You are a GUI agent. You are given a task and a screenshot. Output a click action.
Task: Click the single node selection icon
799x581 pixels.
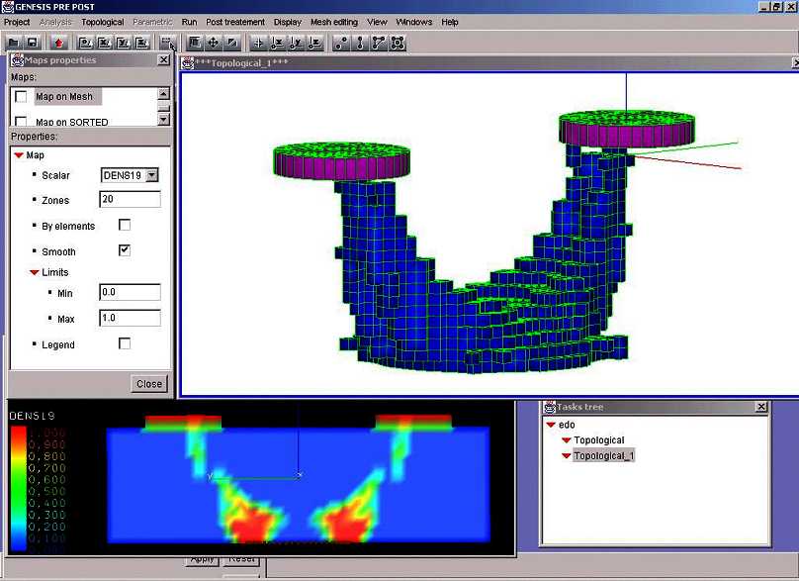point(341,43)
